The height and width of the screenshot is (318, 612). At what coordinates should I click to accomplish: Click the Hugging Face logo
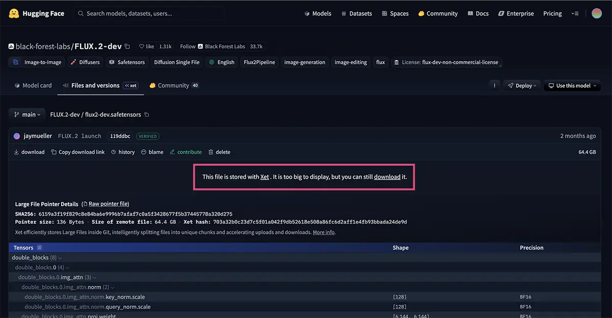point(14,14)
